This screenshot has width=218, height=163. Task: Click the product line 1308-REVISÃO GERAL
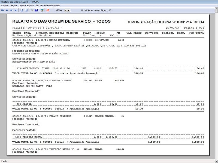pos(29,137)
